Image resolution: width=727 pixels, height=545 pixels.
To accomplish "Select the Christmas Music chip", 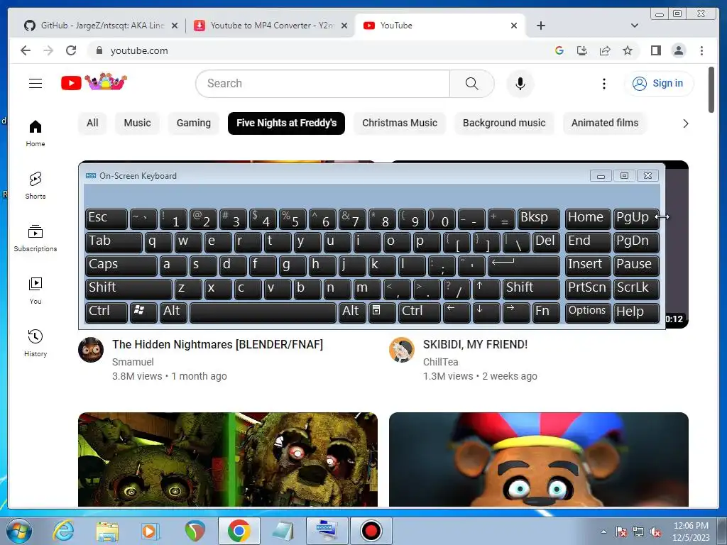I will [x=400, y=123].
